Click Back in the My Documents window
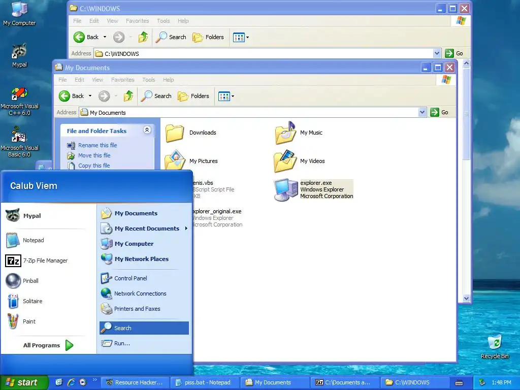 pyautogui.click(x=71, y=96)
